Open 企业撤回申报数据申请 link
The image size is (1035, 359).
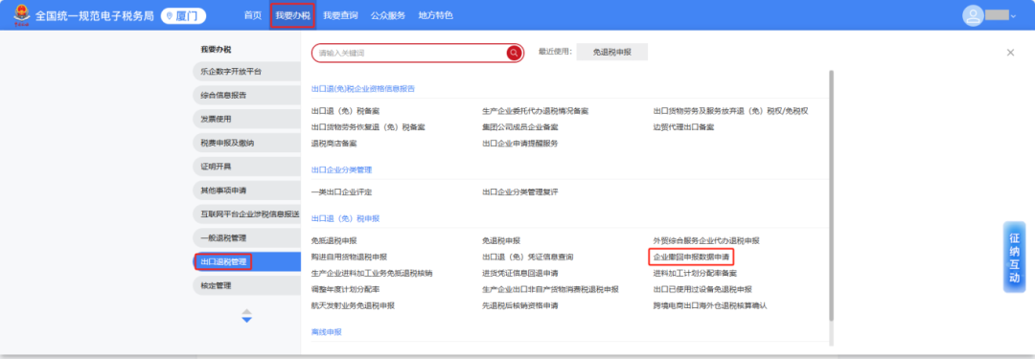point(691,257)
